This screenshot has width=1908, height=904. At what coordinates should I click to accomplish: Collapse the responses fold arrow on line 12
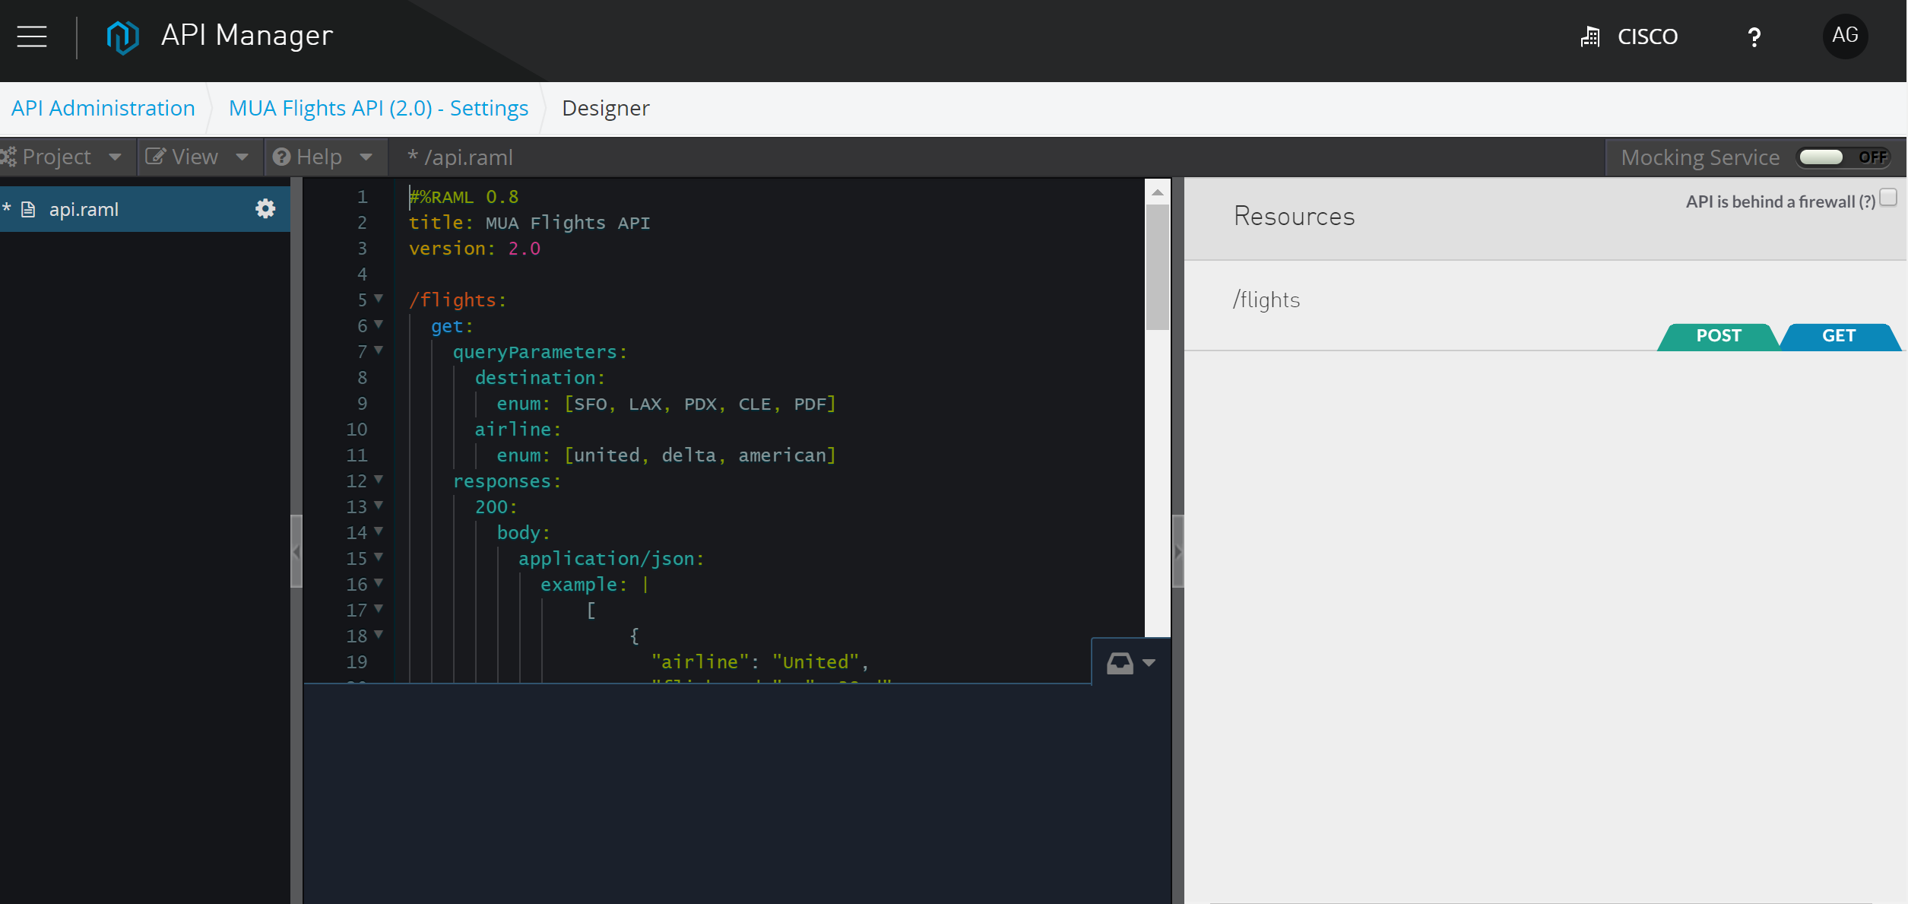click(x=379, y=480)
